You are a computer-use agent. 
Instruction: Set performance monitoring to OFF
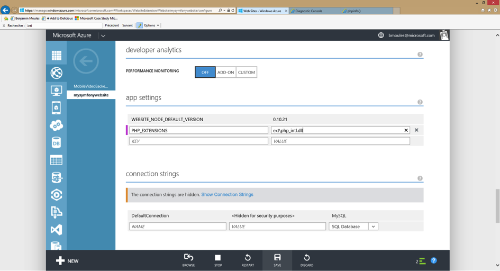coord(205,72)
